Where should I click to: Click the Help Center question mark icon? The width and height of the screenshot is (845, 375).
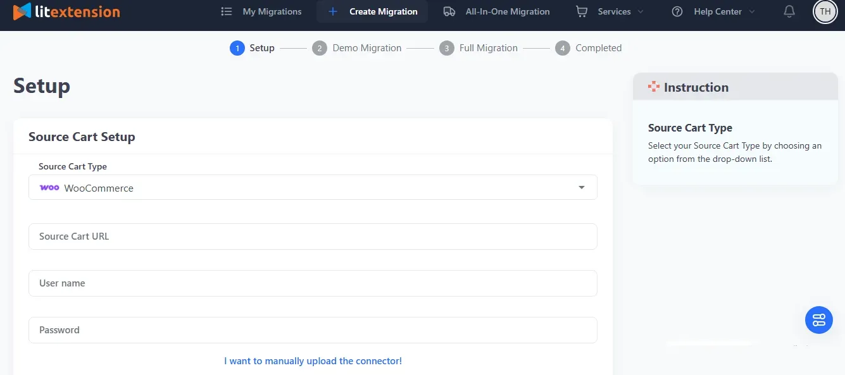pos(677,11)
